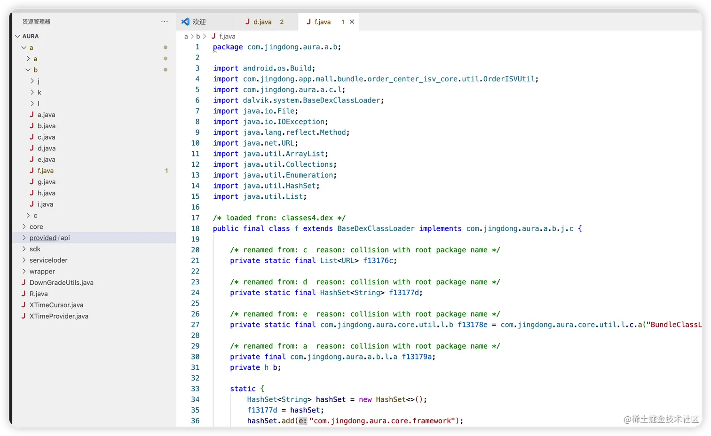Click line number 33 in the gutter
This screenshot has height=436, width=711.
(x=195, y=389)
